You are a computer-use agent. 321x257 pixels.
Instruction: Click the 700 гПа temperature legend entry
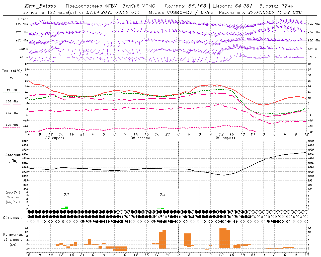[x=12, y=113]
